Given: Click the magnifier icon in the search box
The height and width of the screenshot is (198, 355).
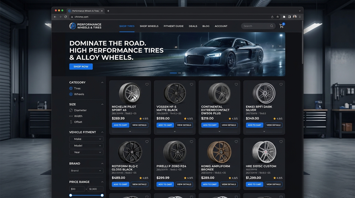Looking at the screenshot, I should point(272,26).
